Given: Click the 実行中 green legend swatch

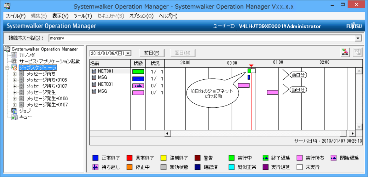Looking at the screenshot, I should pyautogui.click(x=231, y=158).
